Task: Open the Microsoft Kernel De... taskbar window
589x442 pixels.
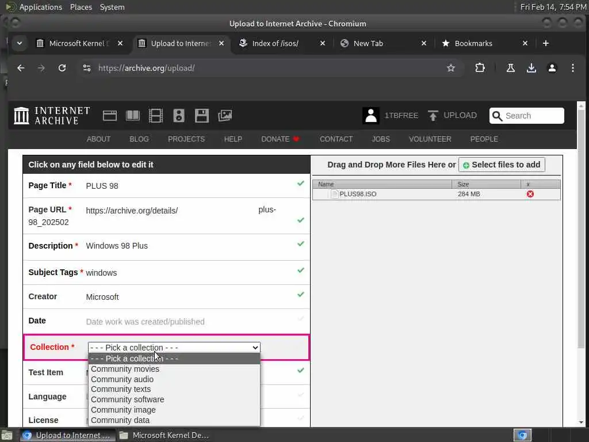Action: (x=164, y=435)
